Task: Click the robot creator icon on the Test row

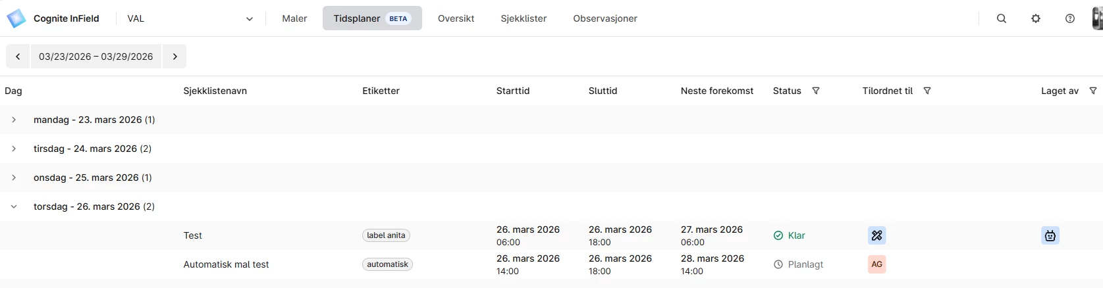Action: click(x=1050, y=235)
